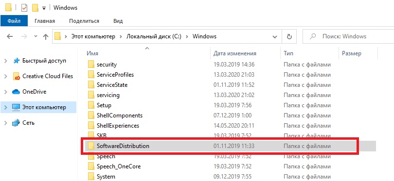Click Локальный диск (C:) breadcrumb
Viewport: 394px width, 181px height.
click(x=154, y=36)
